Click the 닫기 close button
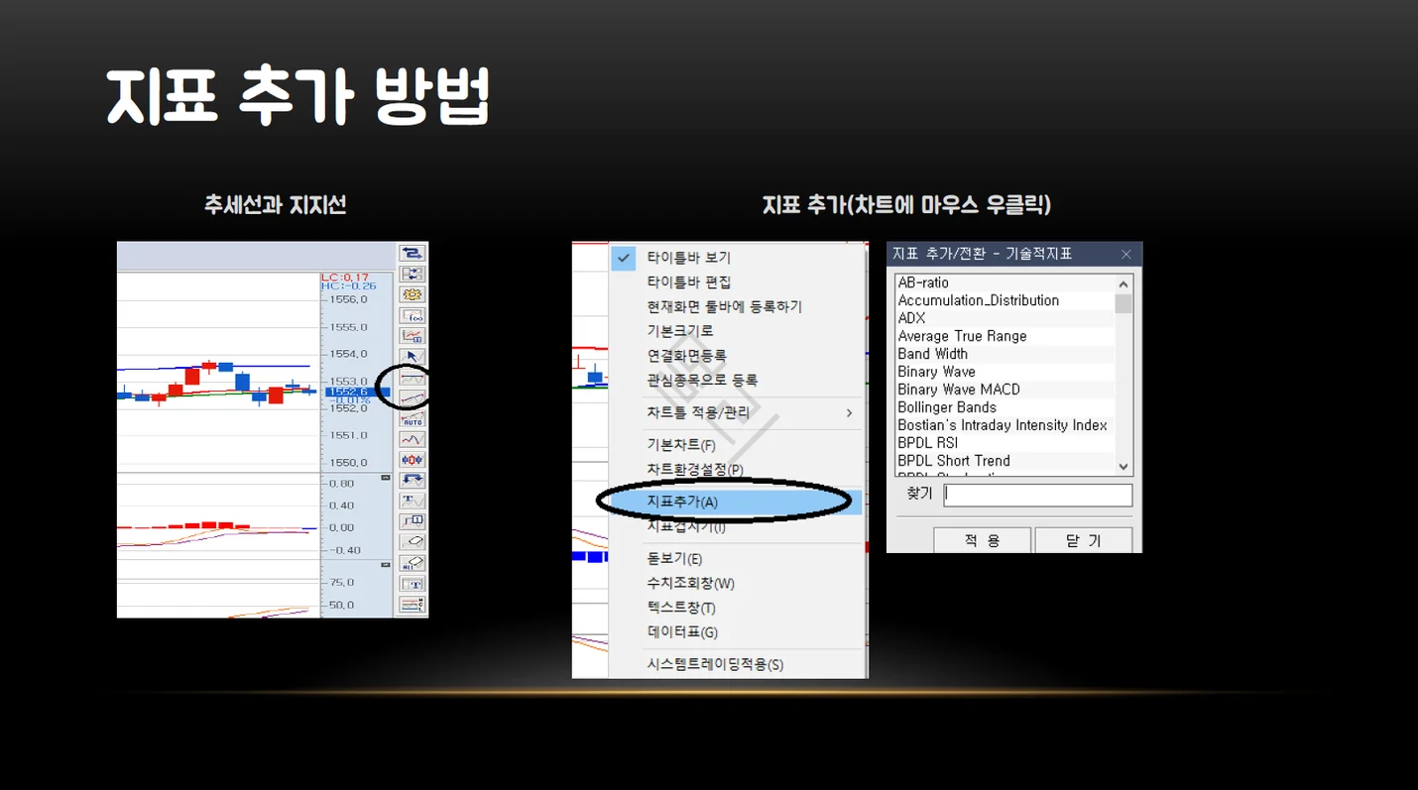The image size is (1418, 790). 1084,540
